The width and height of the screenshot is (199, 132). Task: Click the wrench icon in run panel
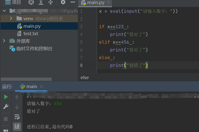(x=6, y=107)
